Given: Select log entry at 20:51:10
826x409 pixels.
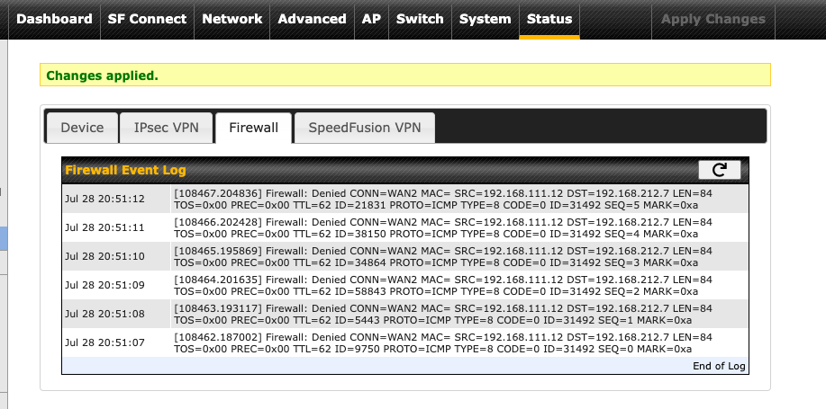Looking at the screenshot, I should 405,256.
